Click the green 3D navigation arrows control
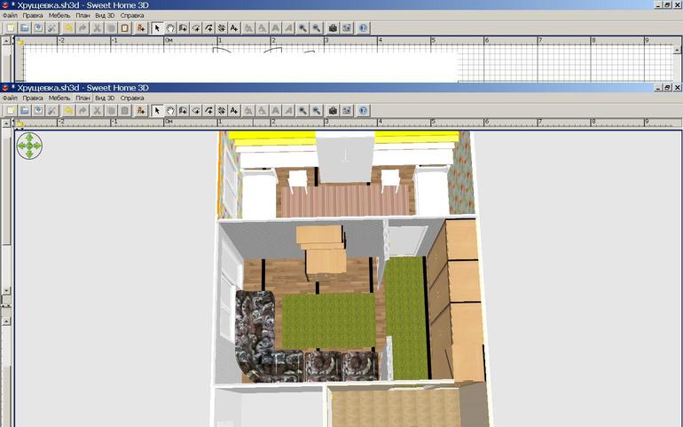Screen dimensions: 683x427 coord(28,146)
